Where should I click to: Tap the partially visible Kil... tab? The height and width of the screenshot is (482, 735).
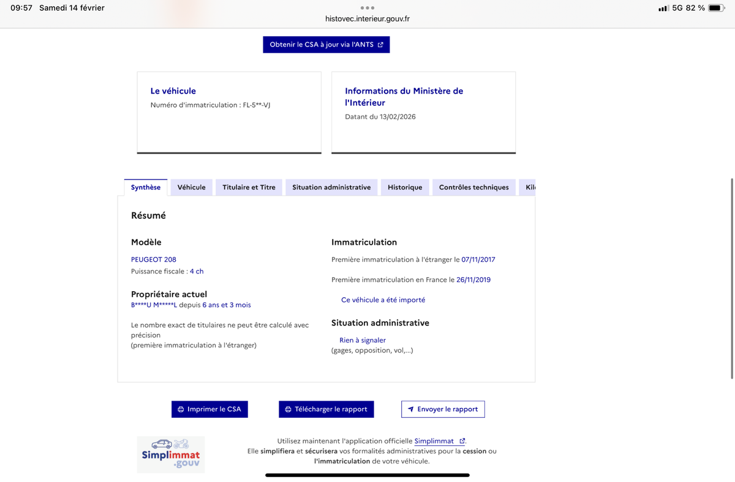coord(528,187)
